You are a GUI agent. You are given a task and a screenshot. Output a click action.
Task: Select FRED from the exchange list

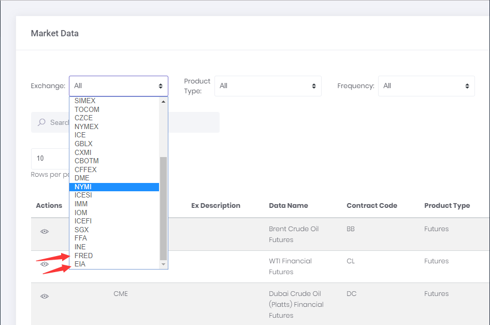click(x=84, y=256)
